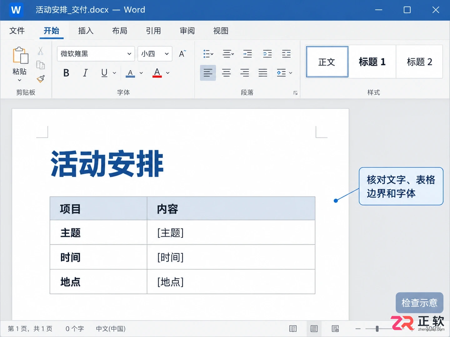
Task: Apply red font color swatch
Action: pyautogui.click(x=157, y=73)
